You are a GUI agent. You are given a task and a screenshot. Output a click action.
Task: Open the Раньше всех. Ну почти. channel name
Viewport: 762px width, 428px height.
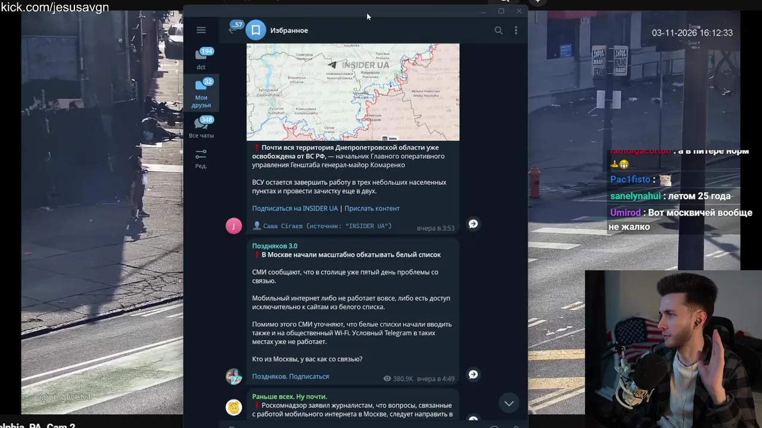(x=289, y=396)
